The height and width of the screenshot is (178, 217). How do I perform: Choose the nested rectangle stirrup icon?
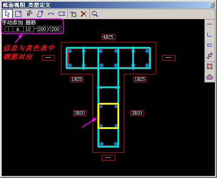(210, 66)
